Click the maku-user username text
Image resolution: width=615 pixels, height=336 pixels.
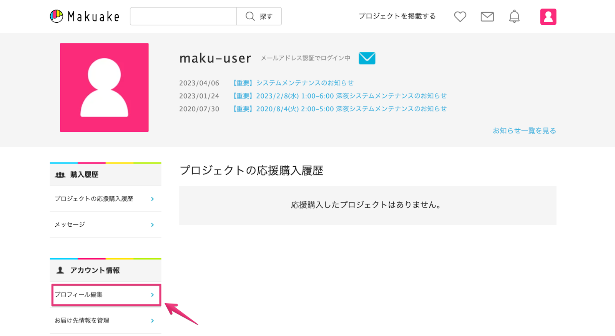(215, 58)
